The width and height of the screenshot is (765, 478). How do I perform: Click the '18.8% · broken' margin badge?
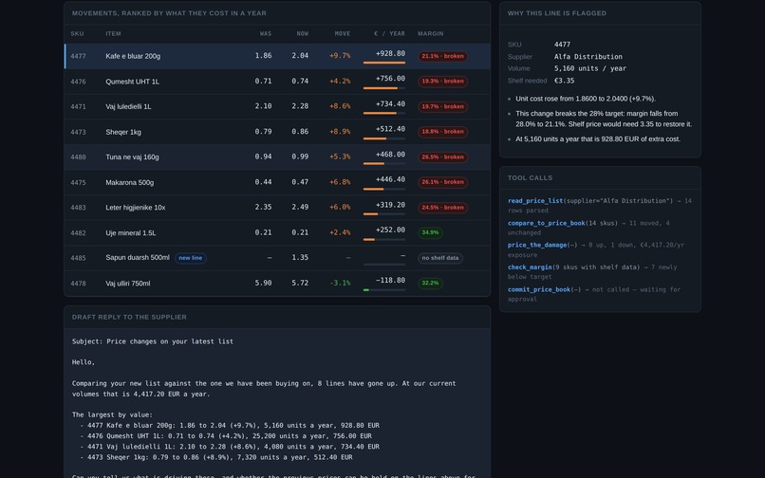[442, 132]
